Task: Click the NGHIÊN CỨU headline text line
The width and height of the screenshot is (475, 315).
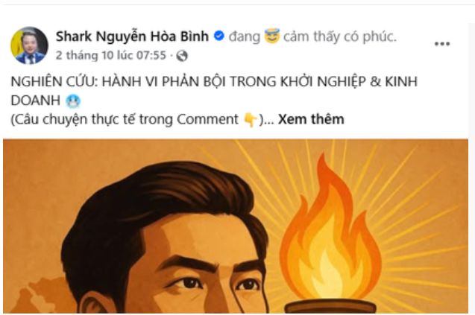Action: pos(214,81)
